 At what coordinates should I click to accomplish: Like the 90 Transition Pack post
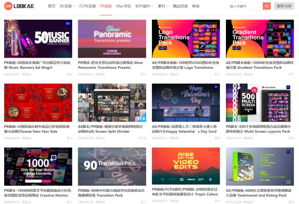tap(143, 202)
